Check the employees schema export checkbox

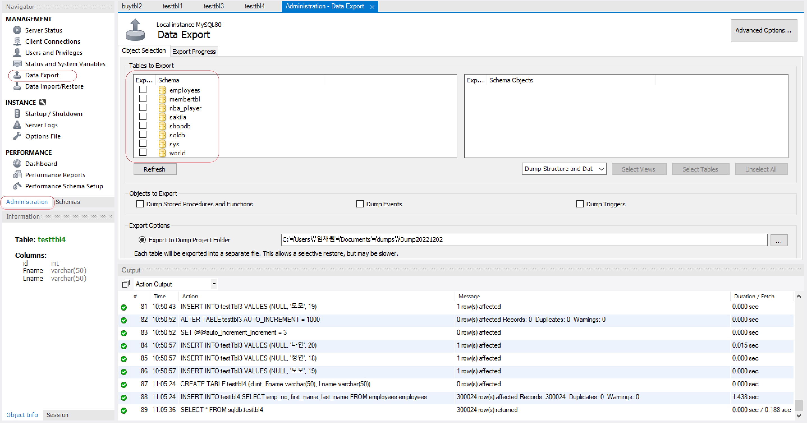click(143, 90)
